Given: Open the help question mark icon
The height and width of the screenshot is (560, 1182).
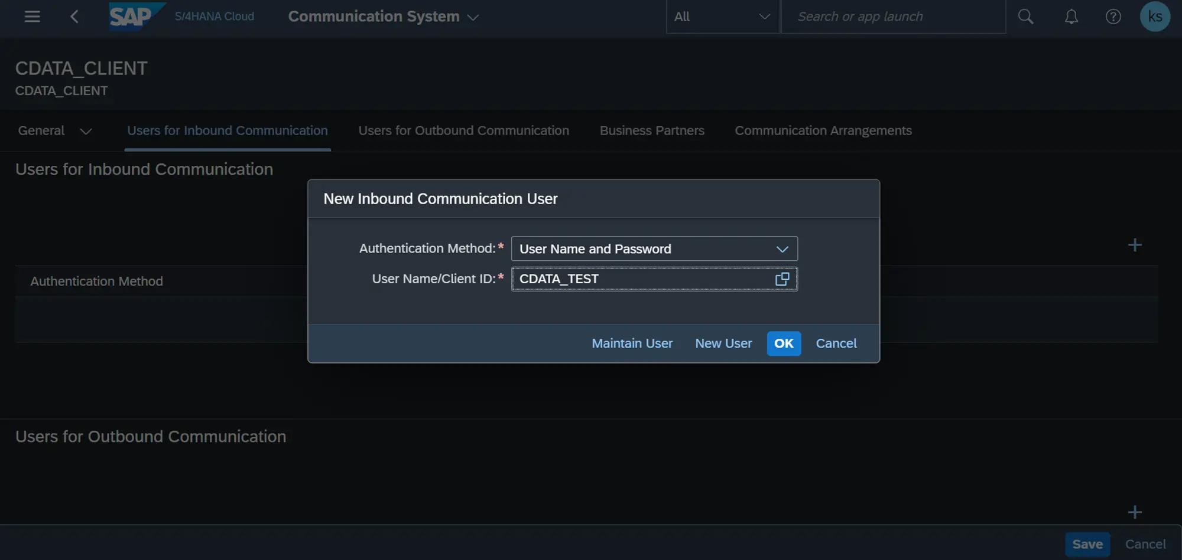Looking at the screenshot, I should [1113, 17].
